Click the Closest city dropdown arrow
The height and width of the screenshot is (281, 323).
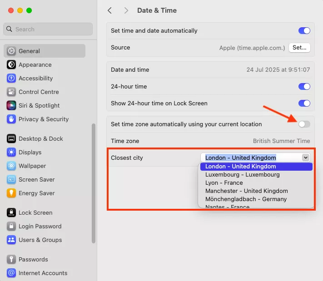click(306, 158)
